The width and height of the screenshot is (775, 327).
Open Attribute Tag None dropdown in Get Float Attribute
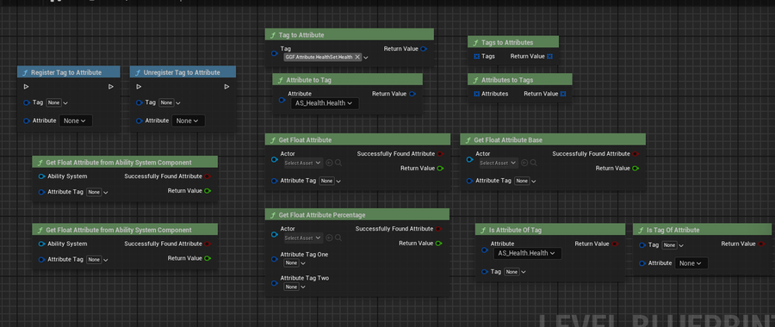(x=330, y=181)
